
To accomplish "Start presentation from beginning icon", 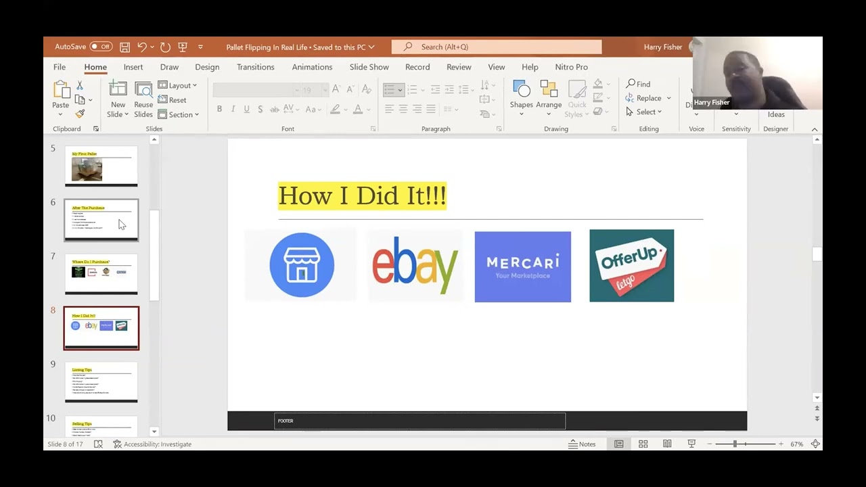I will [183, 47].
